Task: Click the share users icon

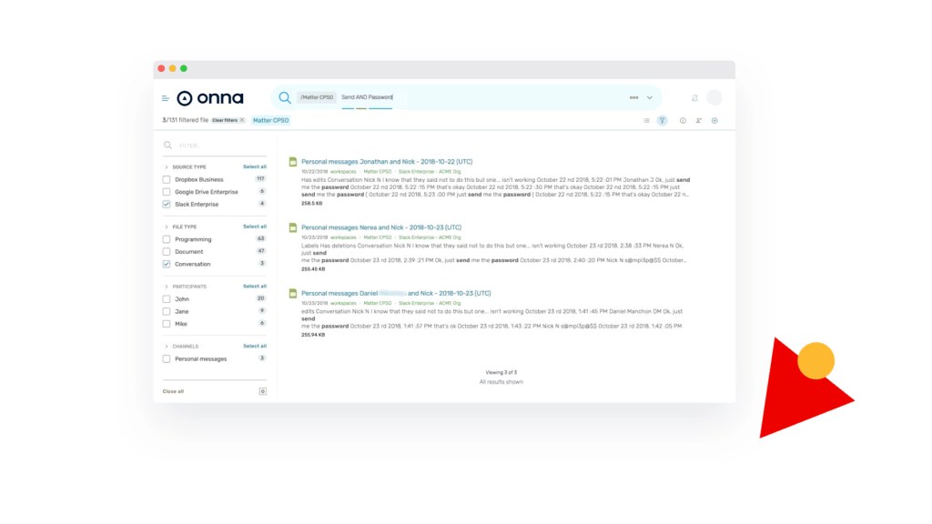Action: click(699, 121)
